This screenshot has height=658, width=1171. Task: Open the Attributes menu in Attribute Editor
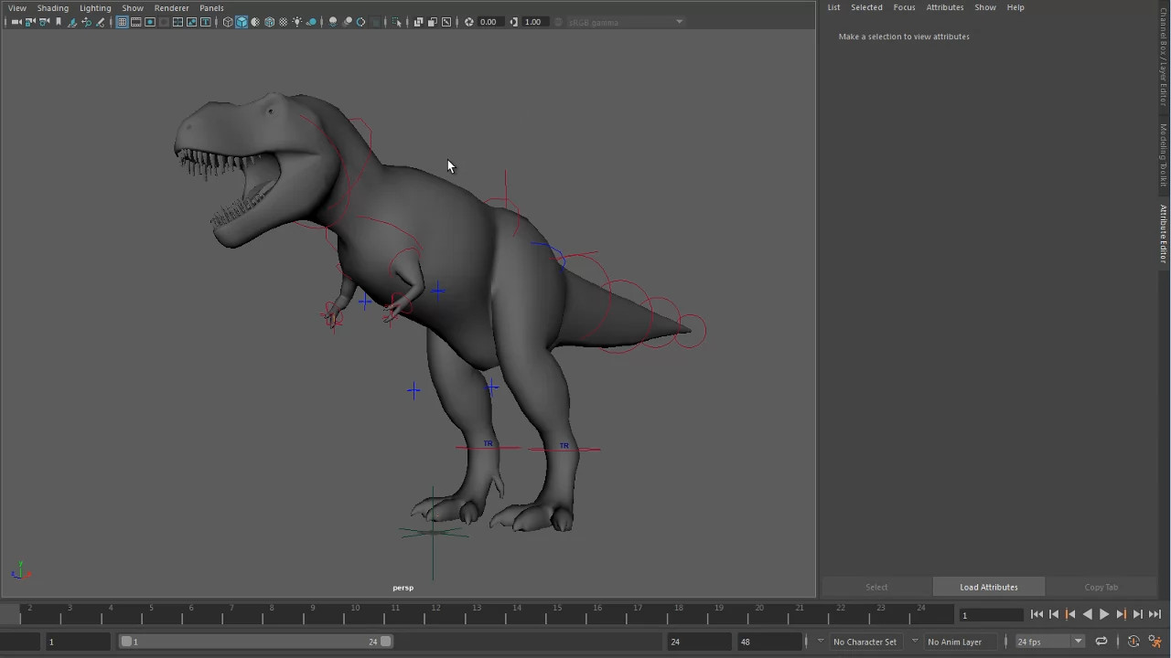[x=944, y=7]
